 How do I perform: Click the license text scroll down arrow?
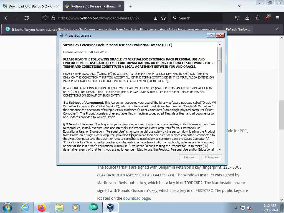220,149
